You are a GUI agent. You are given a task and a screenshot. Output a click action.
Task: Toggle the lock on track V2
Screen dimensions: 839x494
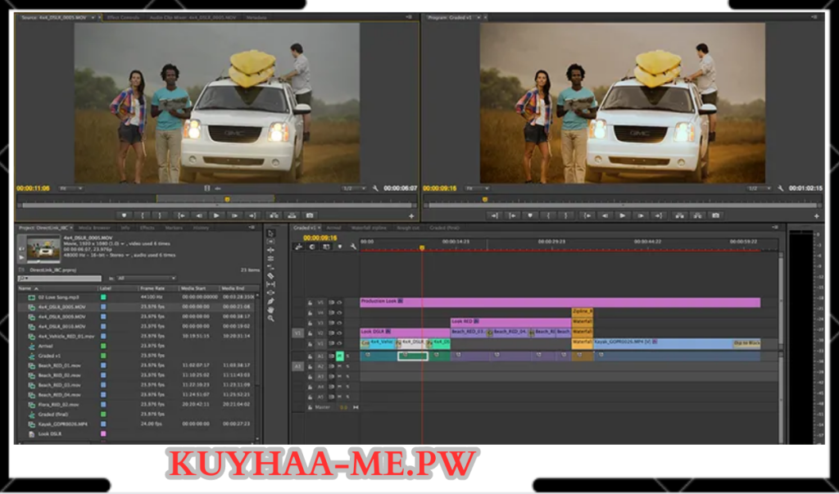tap(310, 333)
